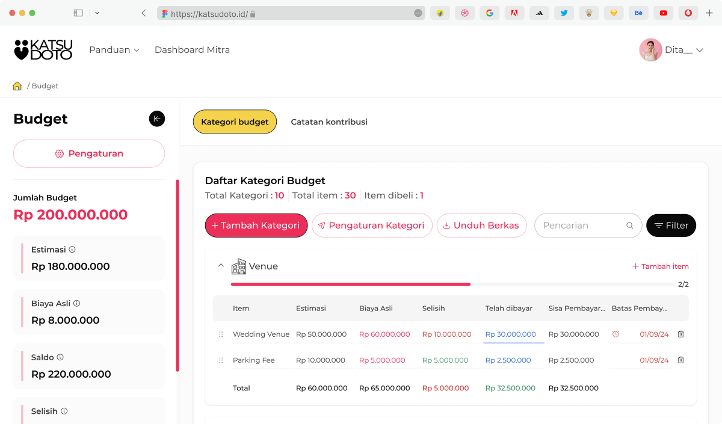Click the Saldo info icon
The height and width of the screenshot is (424, 722).
click(x=60, y=357)
